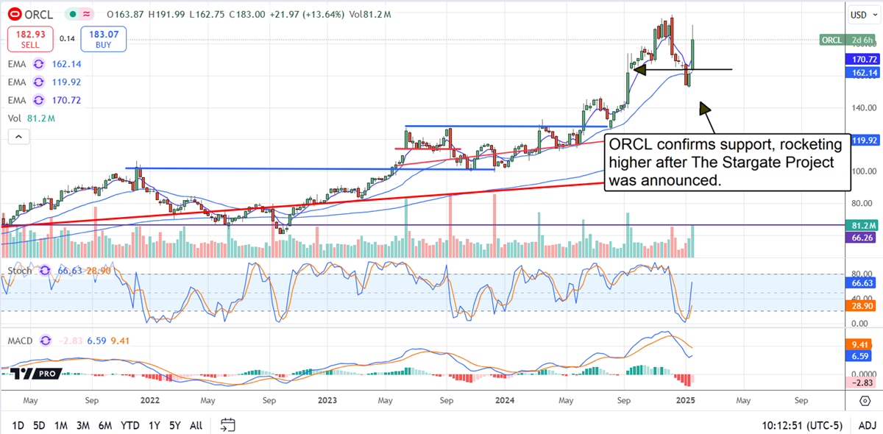Viewport: 883px width, 434px height.
Task: Open the go-to-date calendar icon
Action: tap(227, 425)
